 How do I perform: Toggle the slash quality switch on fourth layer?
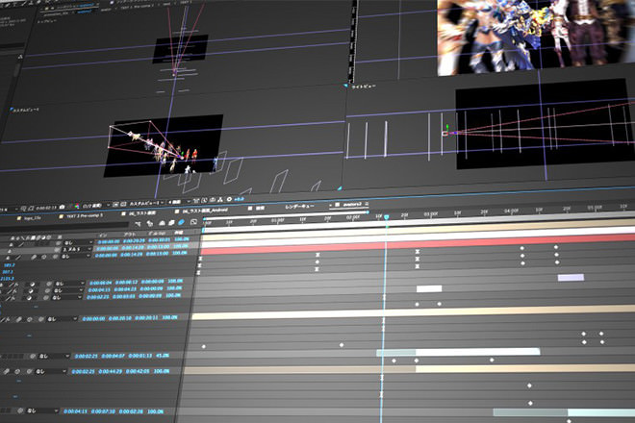point(13,284)
